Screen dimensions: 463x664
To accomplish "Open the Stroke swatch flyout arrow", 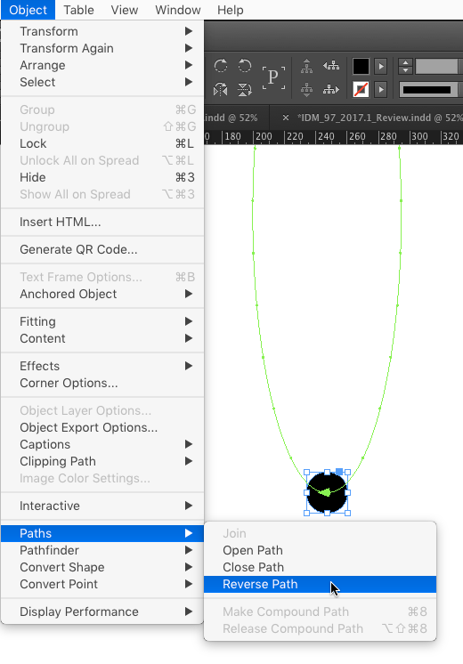I will (x=381, y=89).
